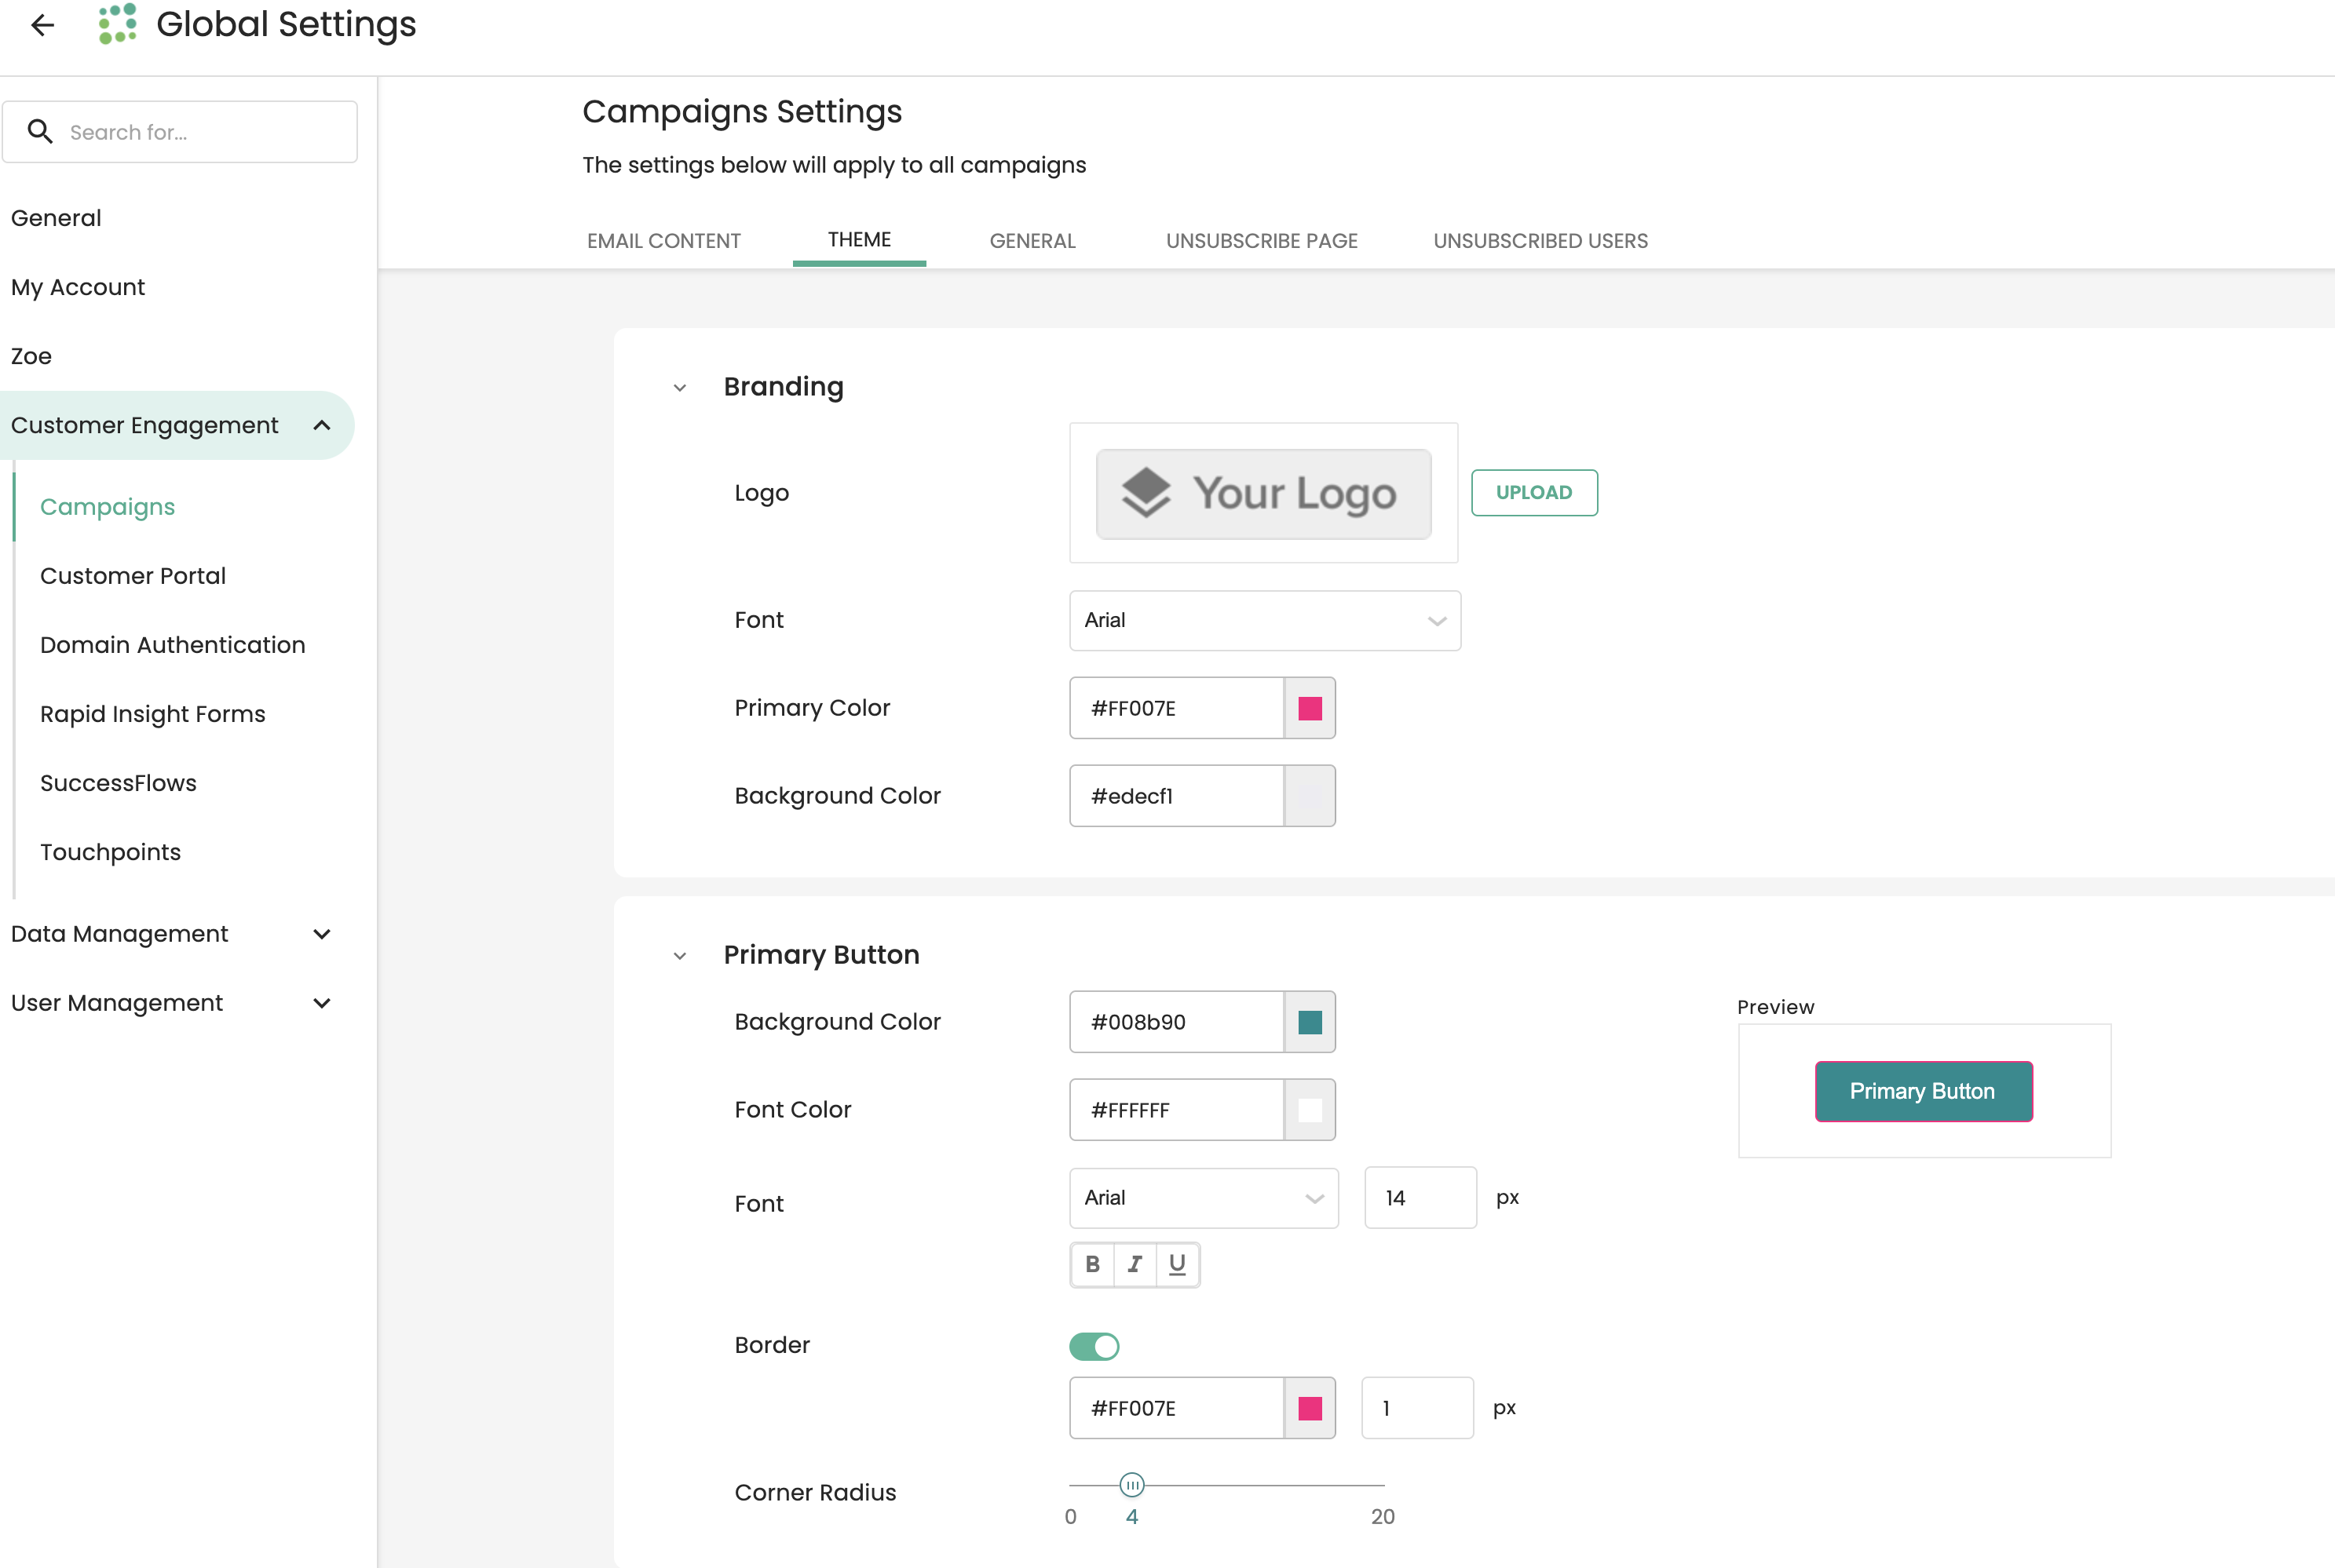Click the Corner Radius slider handle

(1131, 1484)
